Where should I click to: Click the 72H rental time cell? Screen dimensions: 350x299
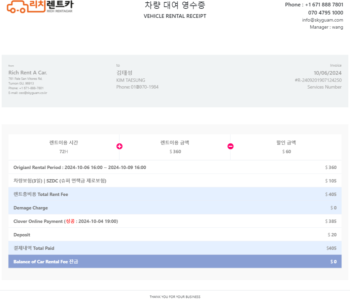click(x=64, y=147)
